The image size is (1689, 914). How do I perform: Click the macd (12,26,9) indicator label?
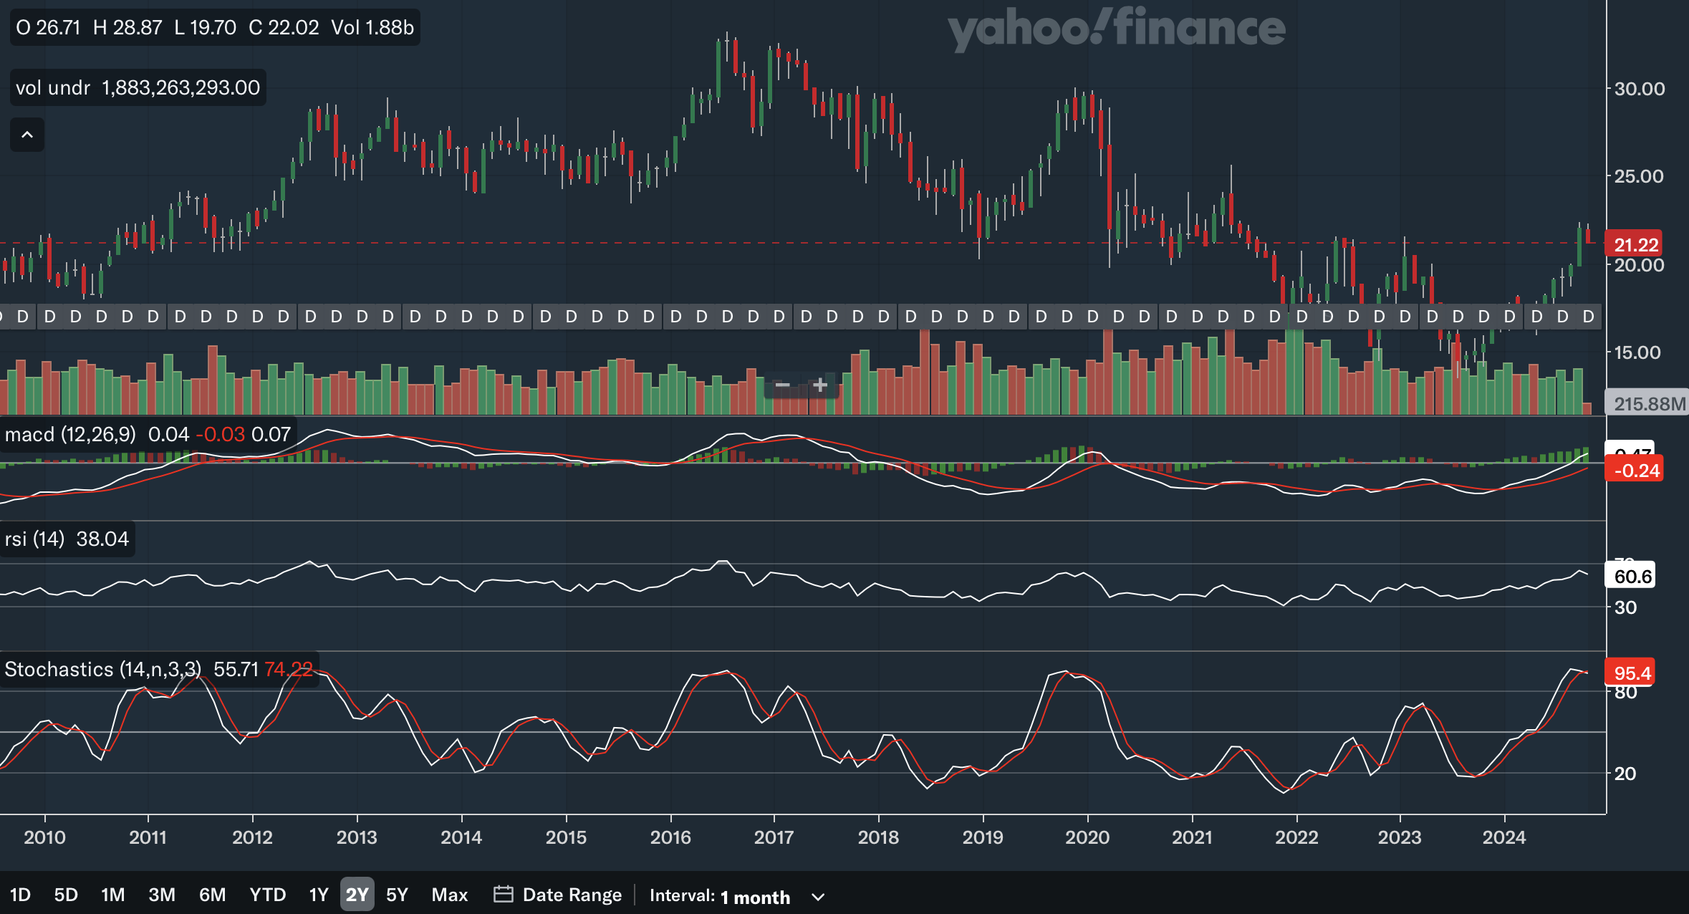pos(69,435)
